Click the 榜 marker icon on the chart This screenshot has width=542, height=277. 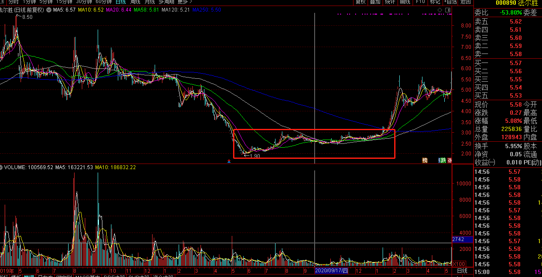pyautogui.click(x=425, y=161)
